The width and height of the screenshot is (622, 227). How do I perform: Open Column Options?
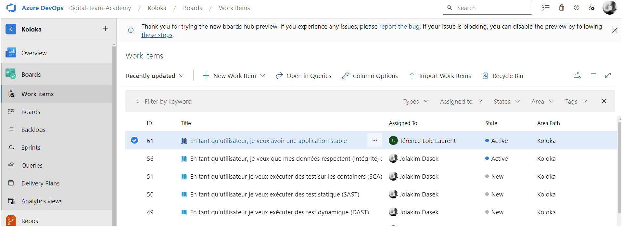coord(370,76)
